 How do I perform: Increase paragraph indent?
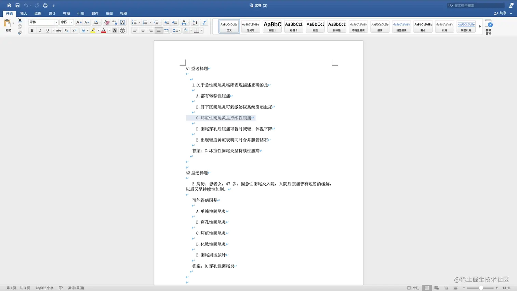point(175,22)
